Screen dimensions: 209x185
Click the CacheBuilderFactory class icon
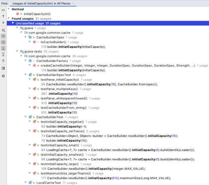pyautogui.click(x=30, y=61)
